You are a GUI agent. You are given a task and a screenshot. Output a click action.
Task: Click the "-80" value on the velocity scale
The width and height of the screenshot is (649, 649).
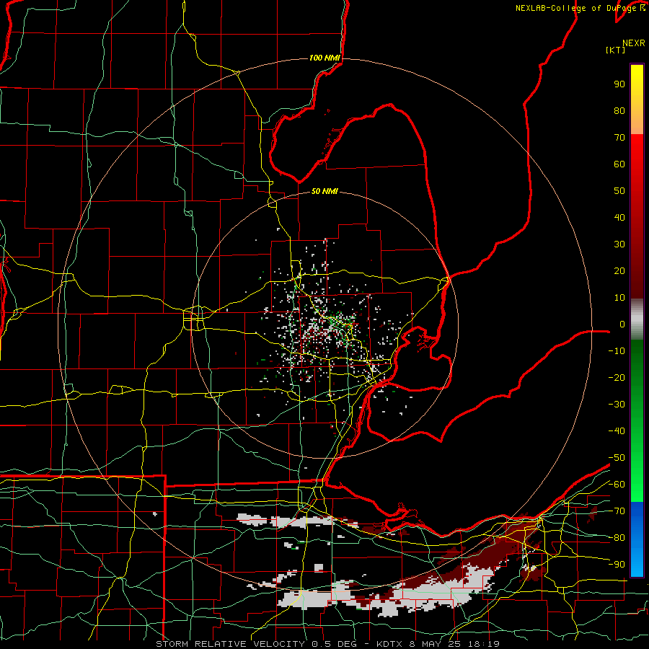click(x=617, y=538)
